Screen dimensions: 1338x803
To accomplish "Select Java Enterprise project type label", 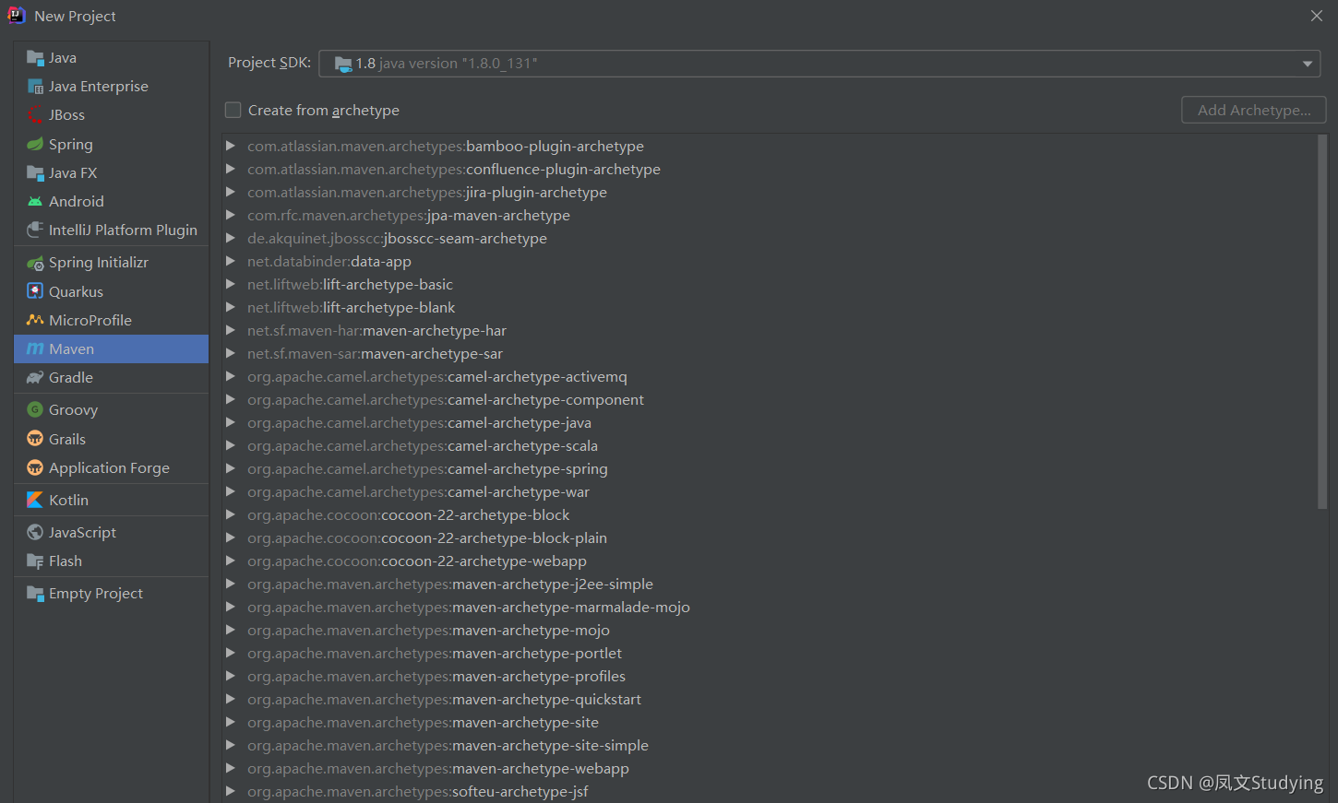I will point(99,87).
